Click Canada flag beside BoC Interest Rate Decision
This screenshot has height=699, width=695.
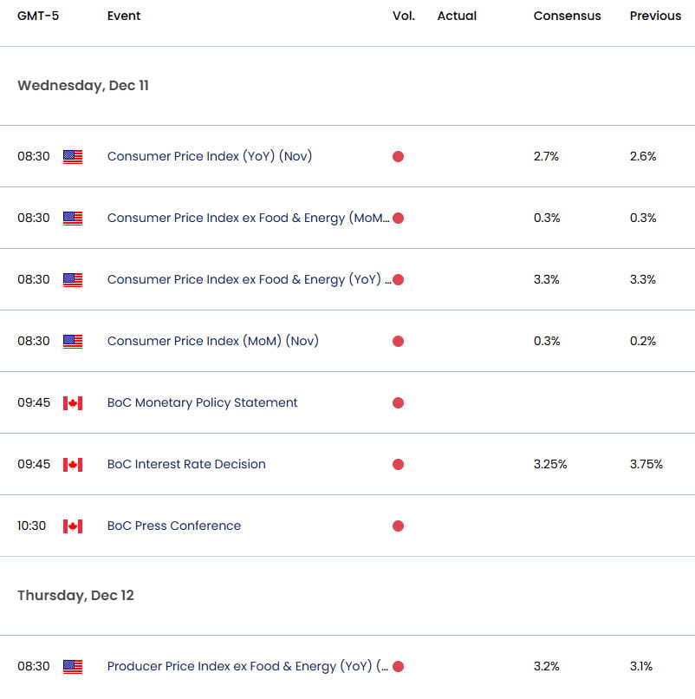(x=73, y=465)
